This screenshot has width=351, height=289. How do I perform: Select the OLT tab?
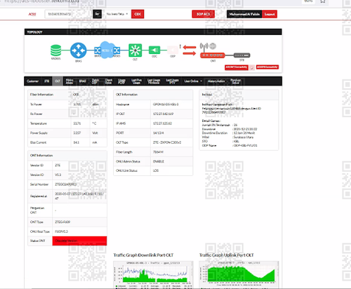pyautogui.click(x=58, y=81)
